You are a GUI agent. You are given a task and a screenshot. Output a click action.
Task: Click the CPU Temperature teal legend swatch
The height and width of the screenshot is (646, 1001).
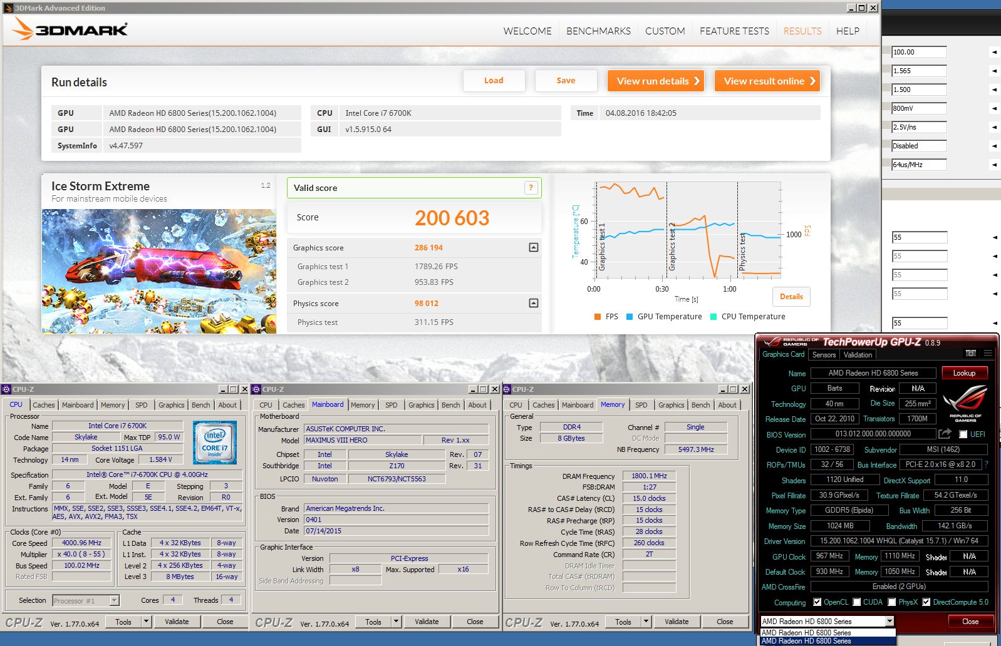(713, 317)
